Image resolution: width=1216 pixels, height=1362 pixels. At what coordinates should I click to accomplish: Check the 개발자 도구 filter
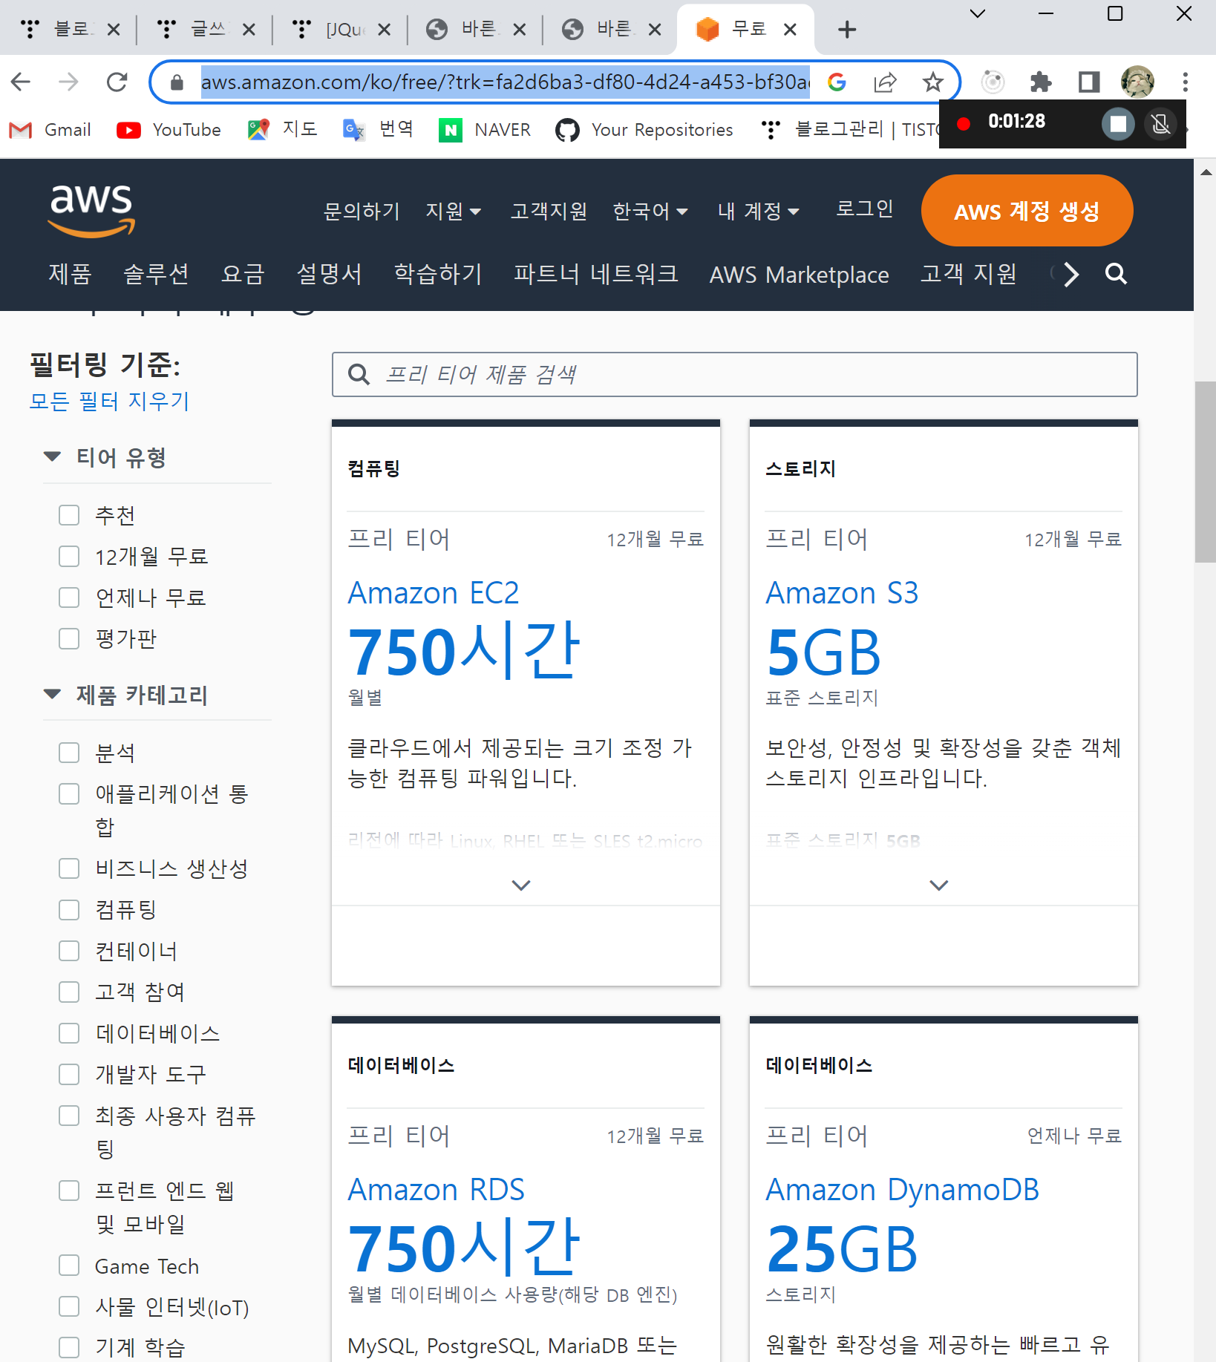[69, 1074]
